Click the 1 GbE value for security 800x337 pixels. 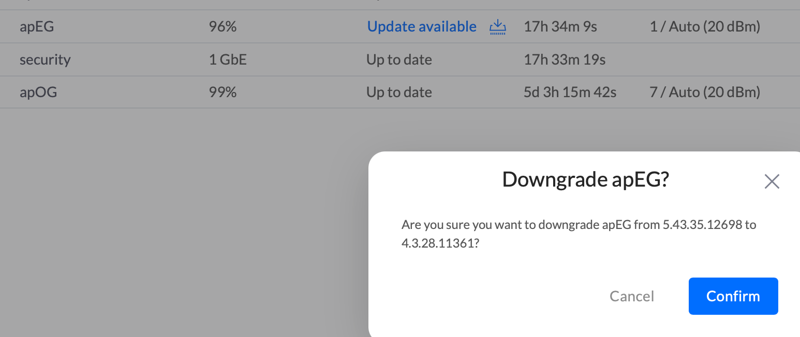[228, 59]
